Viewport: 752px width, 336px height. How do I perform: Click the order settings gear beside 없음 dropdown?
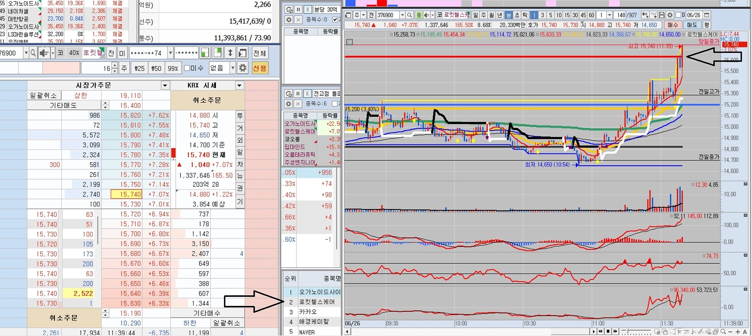243,68
